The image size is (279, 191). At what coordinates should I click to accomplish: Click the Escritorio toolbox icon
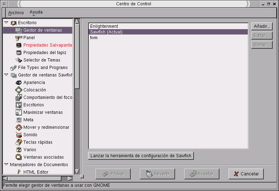click(x=13, y=23)
